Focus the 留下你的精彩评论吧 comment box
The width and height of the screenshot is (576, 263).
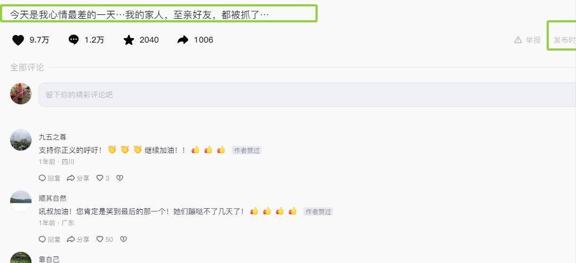tap(307, 95)
